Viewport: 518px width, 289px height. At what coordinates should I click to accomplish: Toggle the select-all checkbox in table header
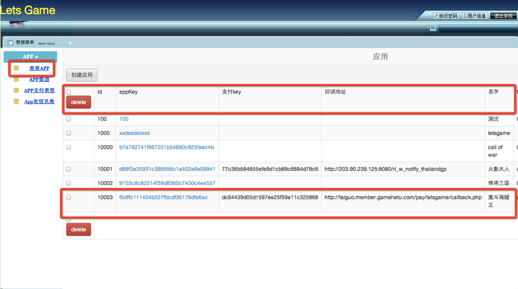(x=69, y=92)
